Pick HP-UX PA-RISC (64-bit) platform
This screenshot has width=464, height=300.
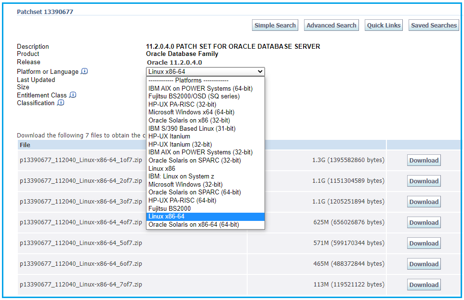pyautogui.click(x=205, y=200)
